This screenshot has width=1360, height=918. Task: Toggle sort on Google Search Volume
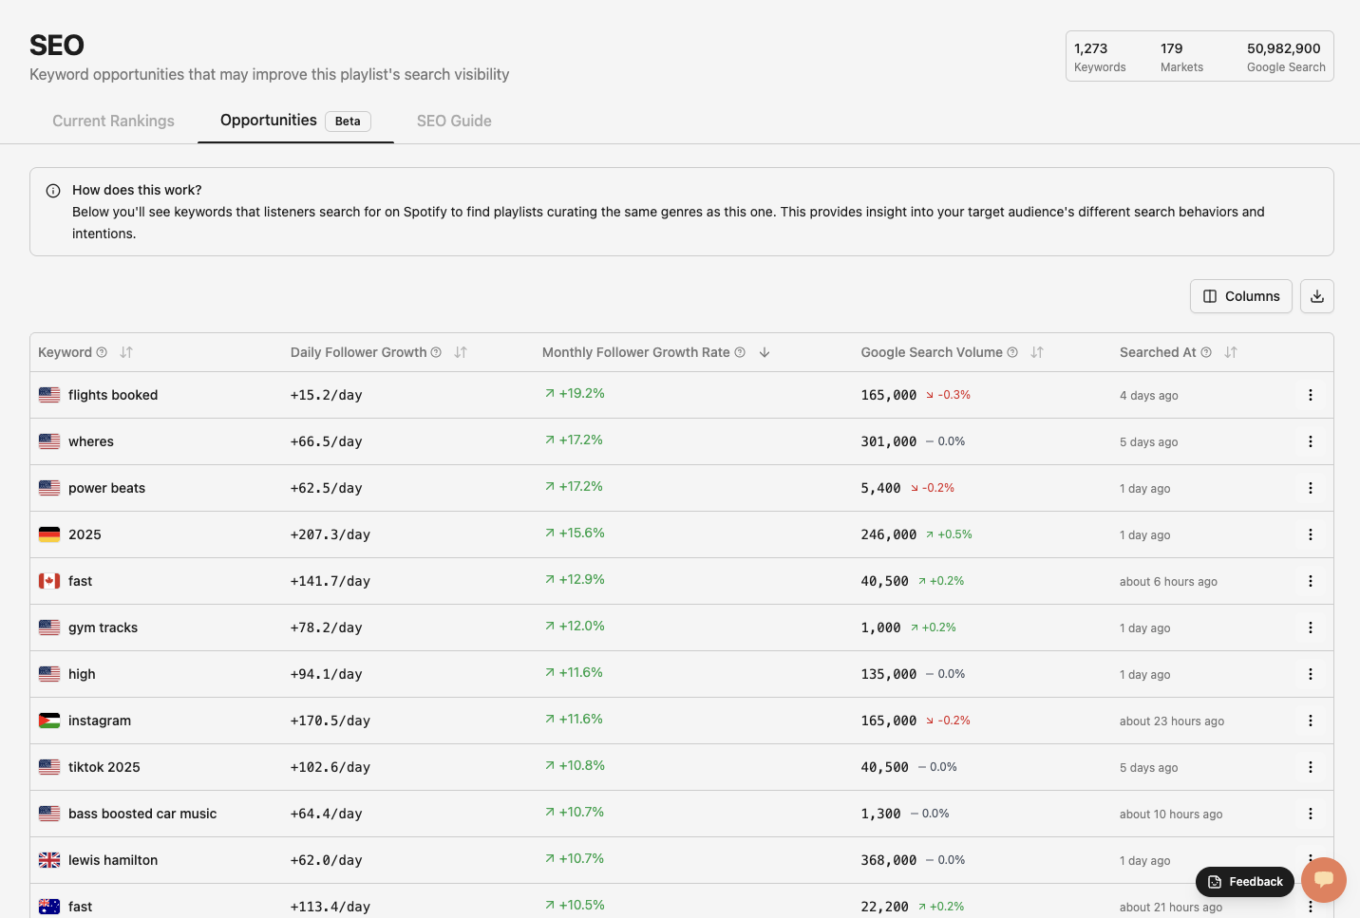click(1037, 352)
